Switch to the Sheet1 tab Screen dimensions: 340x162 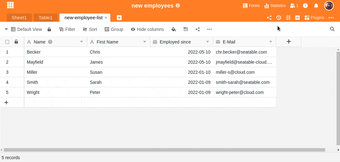[x=19, y=18]
